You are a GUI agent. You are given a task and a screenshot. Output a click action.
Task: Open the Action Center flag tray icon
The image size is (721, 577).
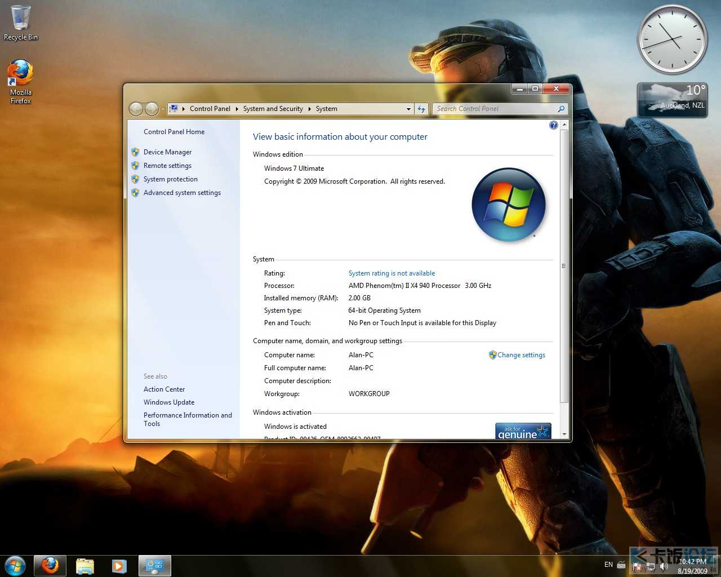pos(637,566)
